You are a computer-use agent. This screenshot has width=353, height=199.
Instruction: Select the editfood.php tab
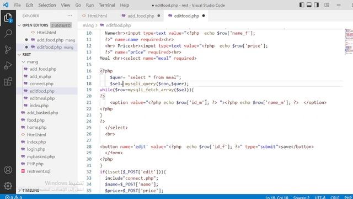186,16
